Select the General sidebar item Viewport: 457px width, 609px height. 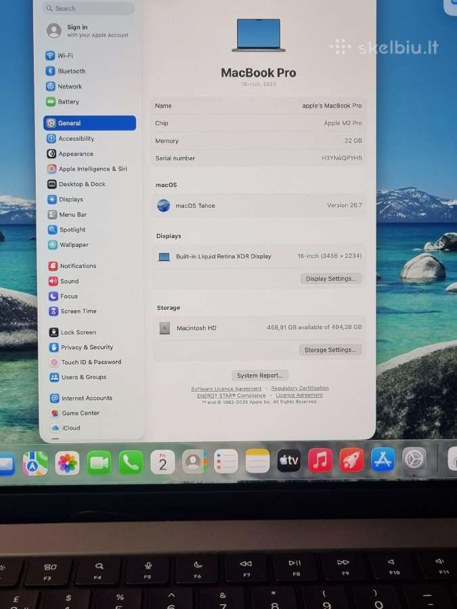(90, 123)
